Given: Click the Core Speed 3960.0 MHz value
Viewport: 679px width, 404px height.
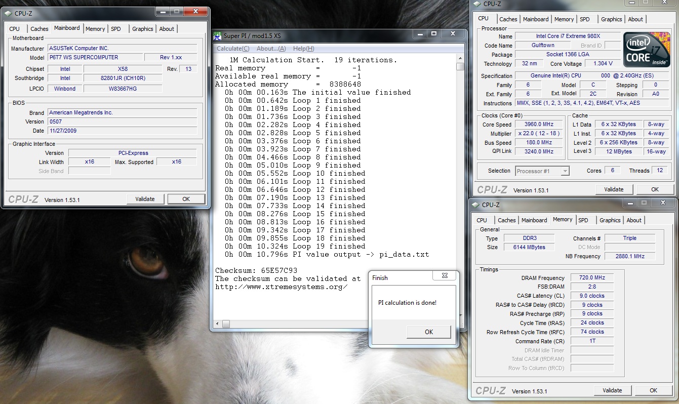Looking at the screenshot, I should [x=539, y=124].
